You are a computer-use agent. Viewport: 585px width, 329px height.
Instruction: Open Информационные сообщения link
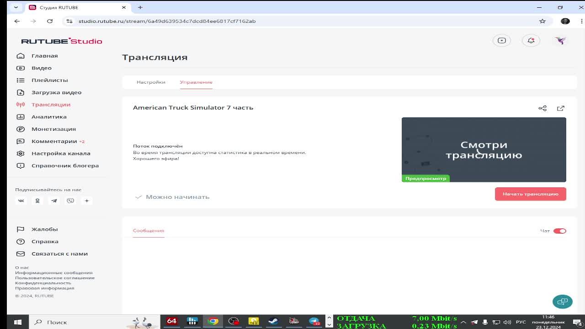54,273
